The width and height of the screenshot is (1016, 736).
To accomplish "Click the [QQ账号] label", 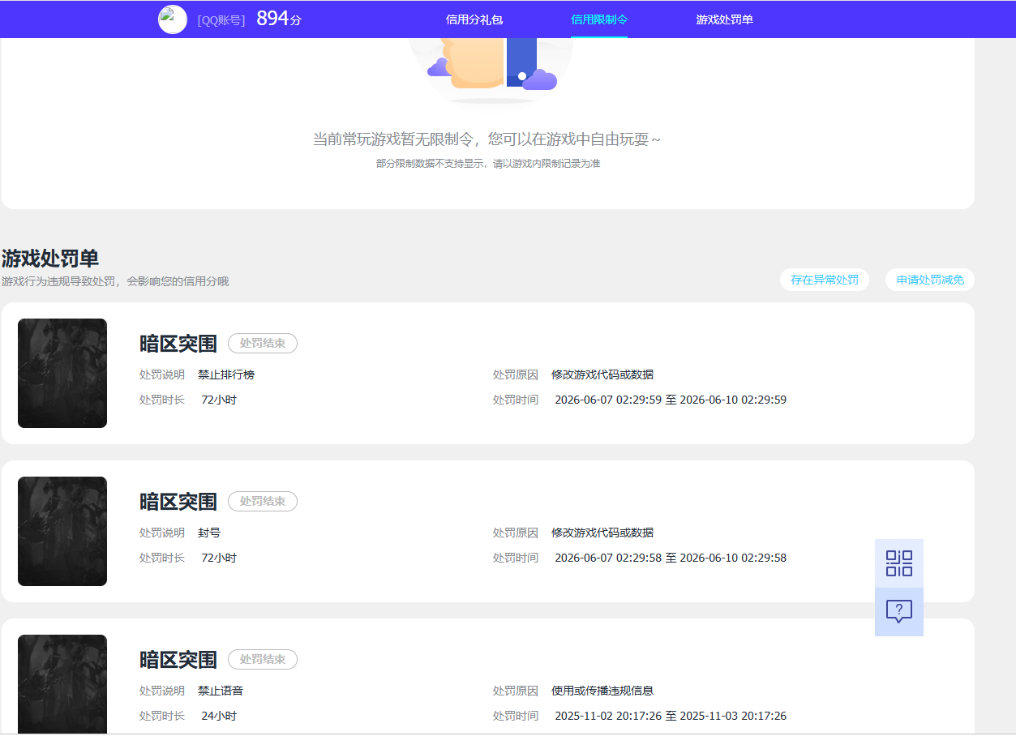I will (x=221, y=20).
